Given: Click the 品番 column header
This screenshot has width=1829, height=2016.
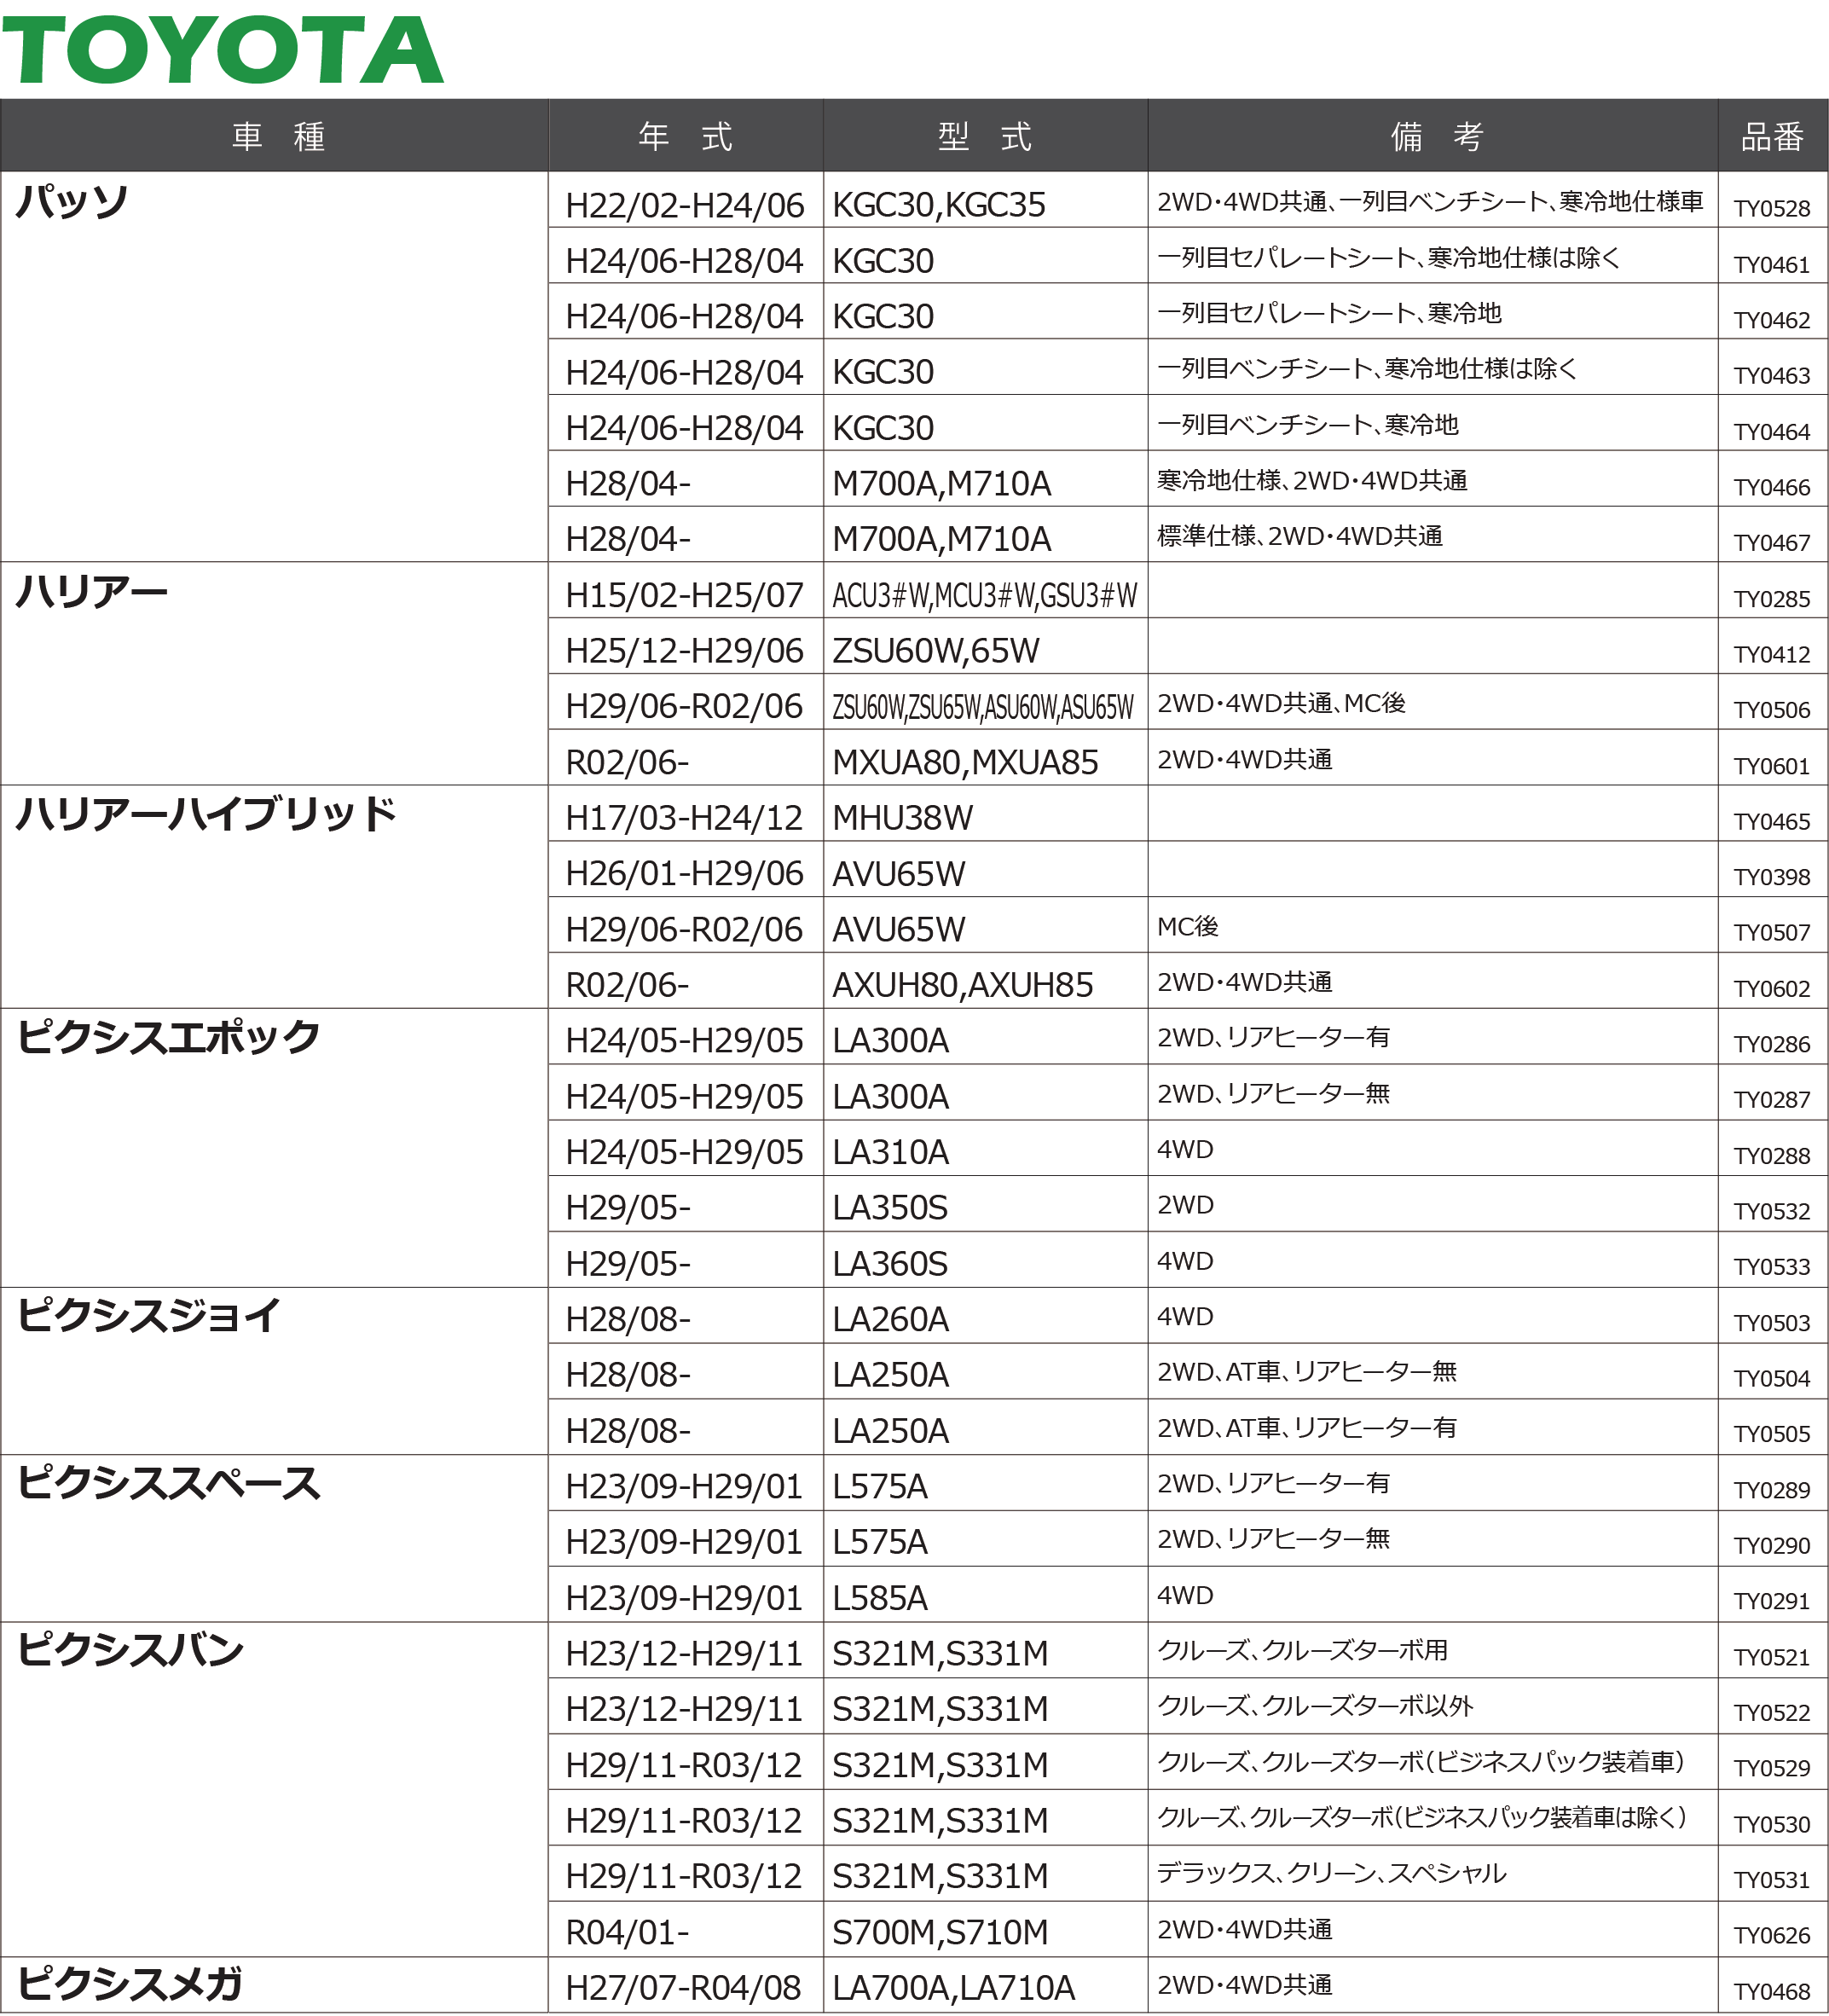Looking at the screenshot, I should (1772, 136).
